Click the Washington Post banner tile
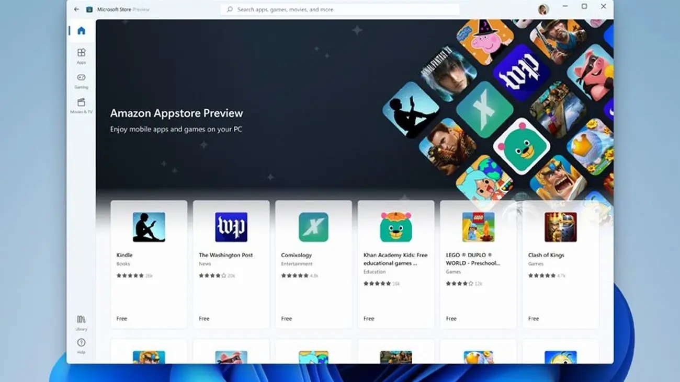 pos(522,73)
